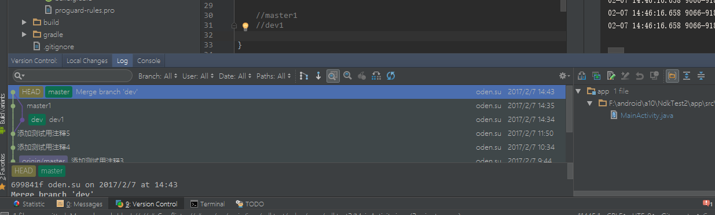The width and height of the screenshot is (715, 215).
Task: Switch to the Console tab
Action: pyautogui.click(x=149, y=61)
